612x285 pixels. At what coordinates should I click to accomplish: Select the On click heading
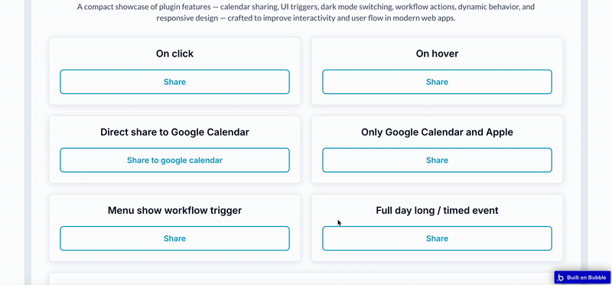174,53
